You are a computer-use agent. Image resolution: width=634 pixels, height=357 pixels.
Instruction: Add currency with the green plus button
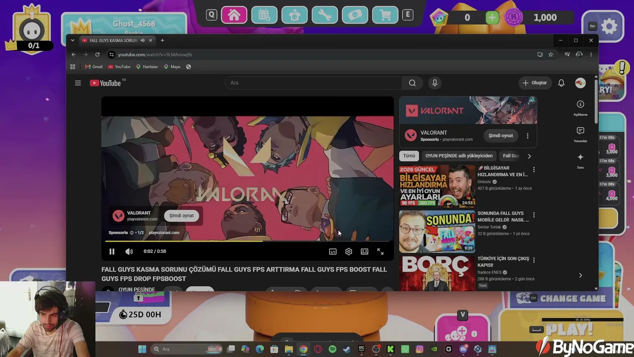click(492, 17)
